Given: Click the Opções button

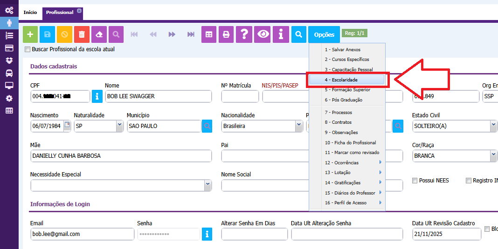Looking at the screenshot, I should pyautogui.click(x=324, y=35).
